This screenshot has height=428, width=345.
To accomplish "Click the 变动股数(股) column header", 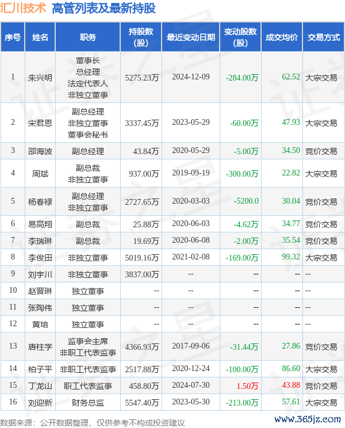I will (240, 37).
